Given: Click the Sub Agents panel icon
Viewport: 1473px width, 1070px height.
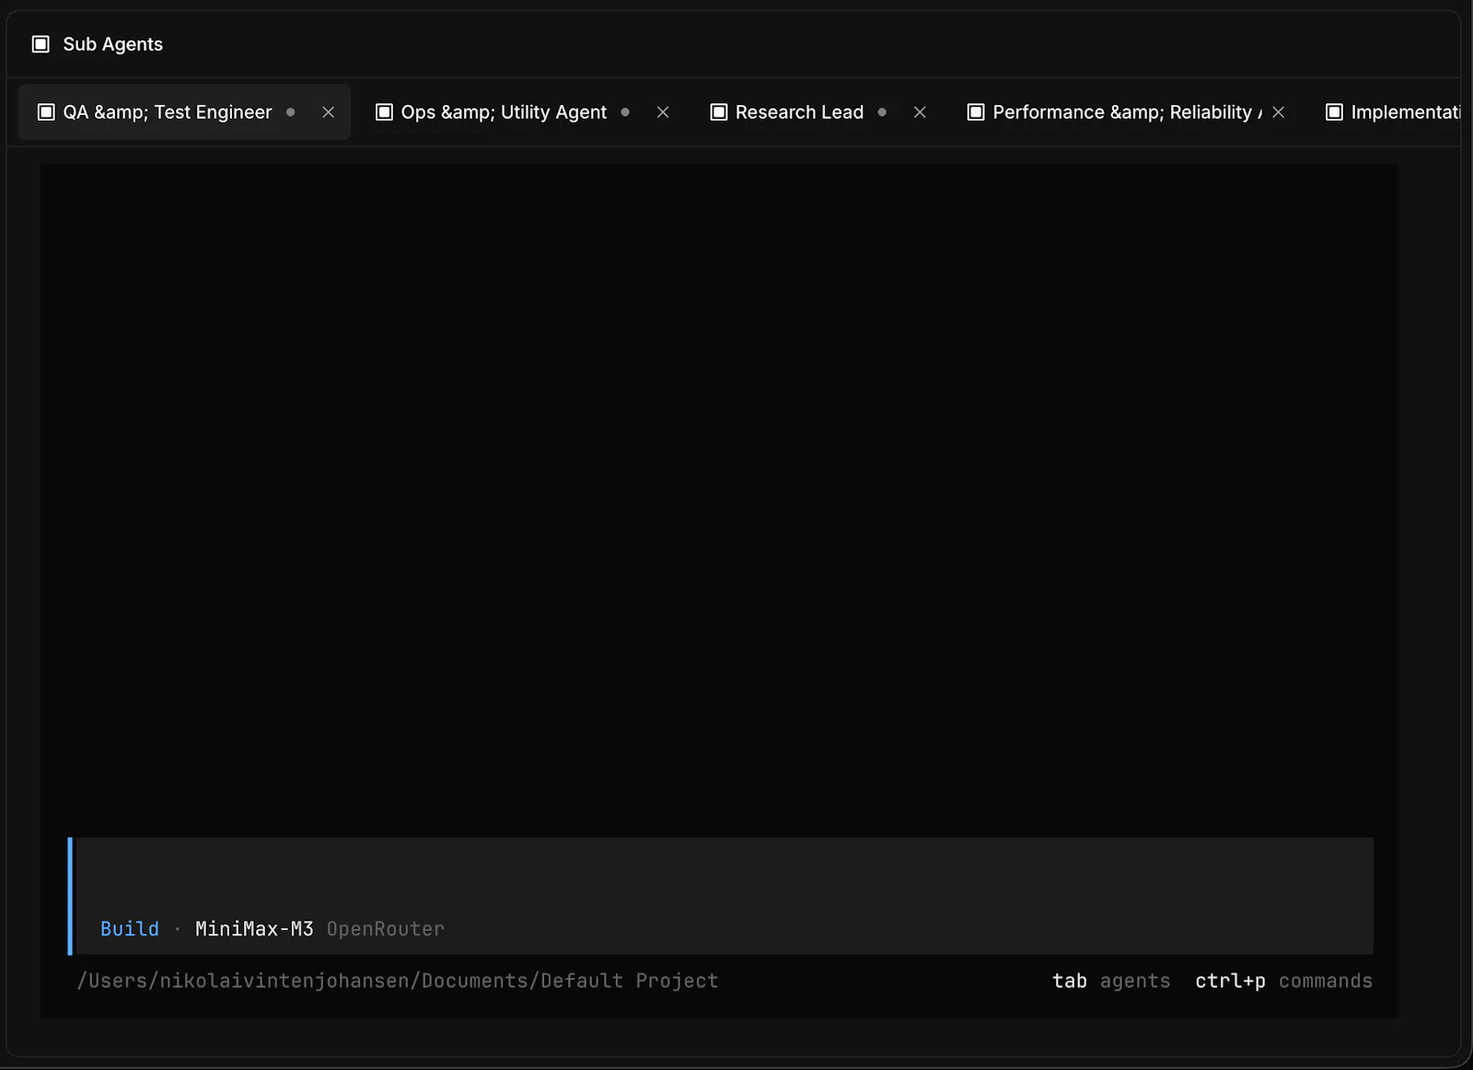Looking at the screenshot, I should [41, 44].
